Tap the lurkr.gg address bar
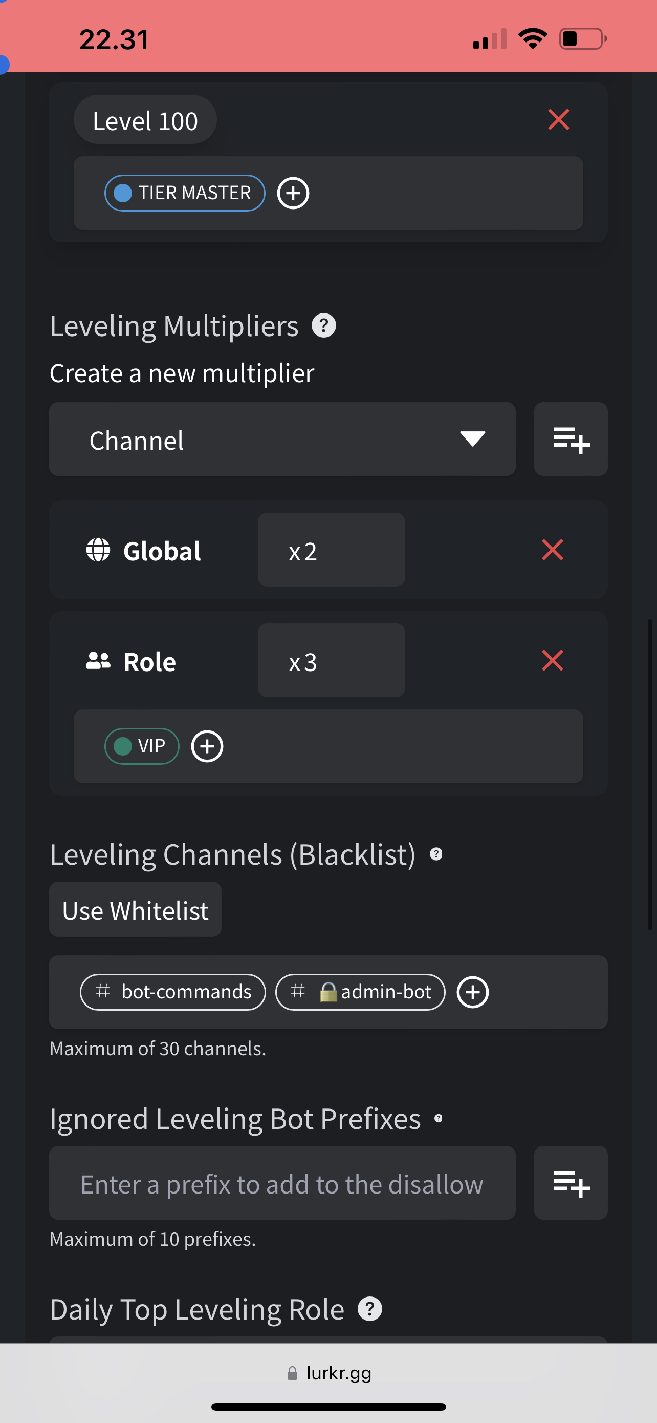Viewport: 657px width, 1423px height. pyautogui.click(x=330, y=1373)
